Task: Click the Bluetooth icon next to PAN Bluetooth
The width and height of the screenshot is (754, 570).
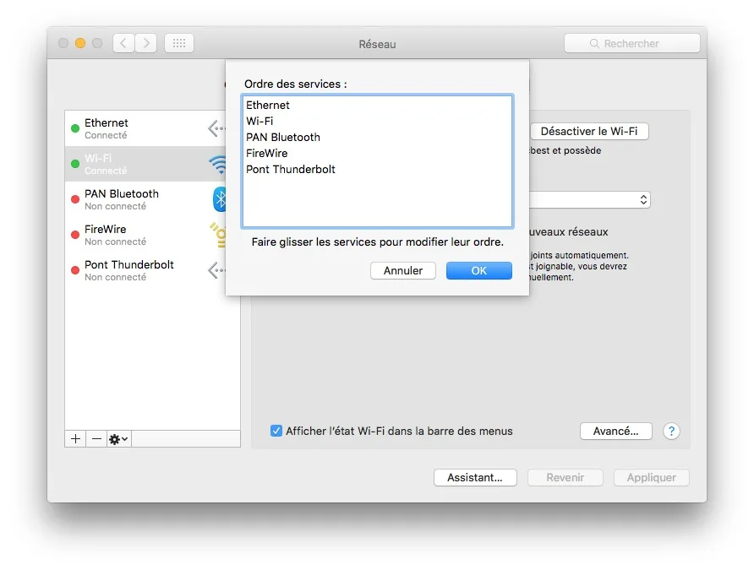Action: click(x=218, y=199)
